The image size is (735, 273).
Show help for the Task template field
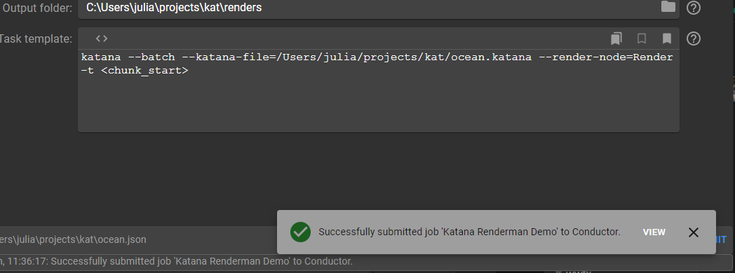694,38
